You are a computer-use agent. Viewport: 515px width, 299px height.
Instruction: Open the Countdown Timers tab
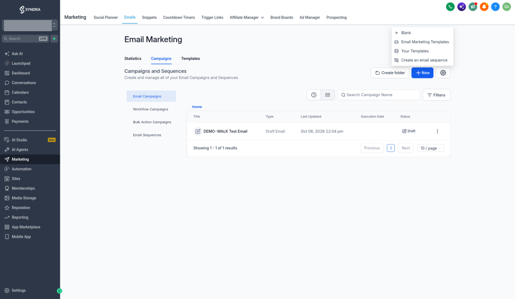pyautogui.click(x=179, y=18)
